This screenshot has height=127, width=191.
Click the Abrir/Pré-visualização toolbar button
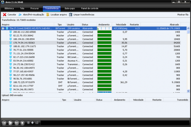click(31, 14)
